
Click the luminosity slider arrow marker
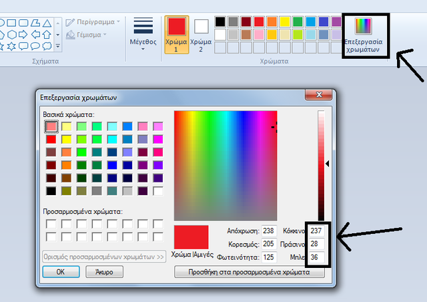[327, 163]
